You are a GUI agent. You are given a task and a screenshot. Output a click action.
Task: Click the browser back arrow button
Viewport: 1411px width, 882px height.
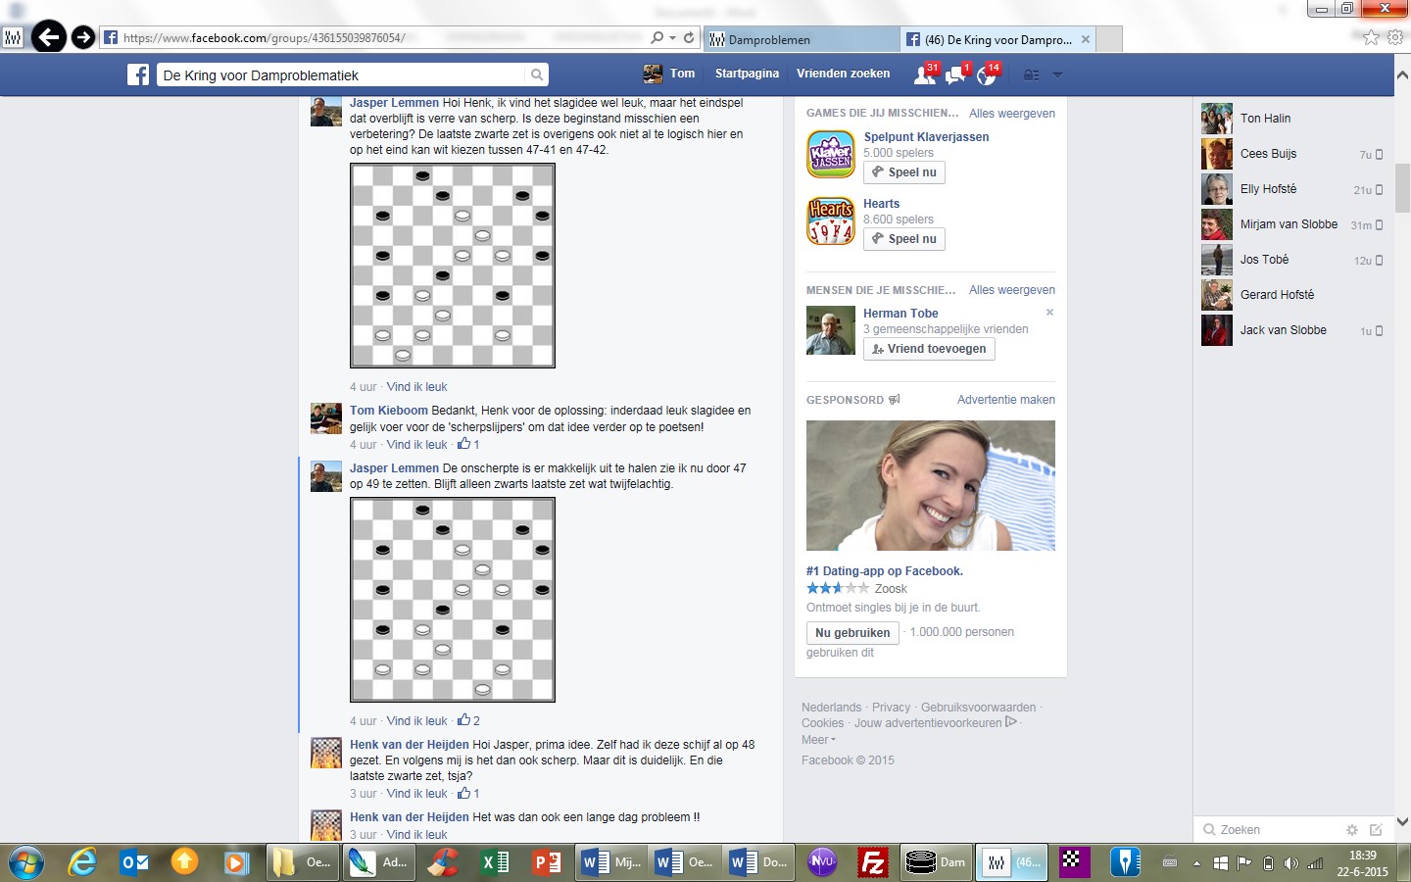[49, 37]
